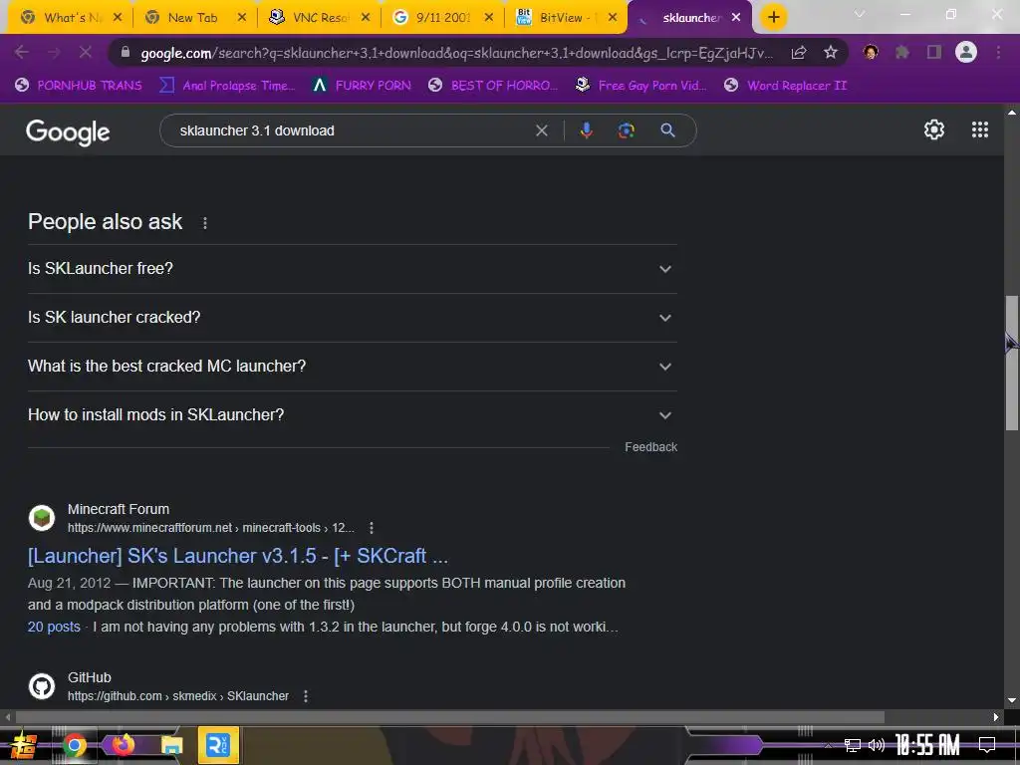Open more options for Minecraft Forum result
The width and height of the screenshot is (1020, 765).
coord(371,528)
